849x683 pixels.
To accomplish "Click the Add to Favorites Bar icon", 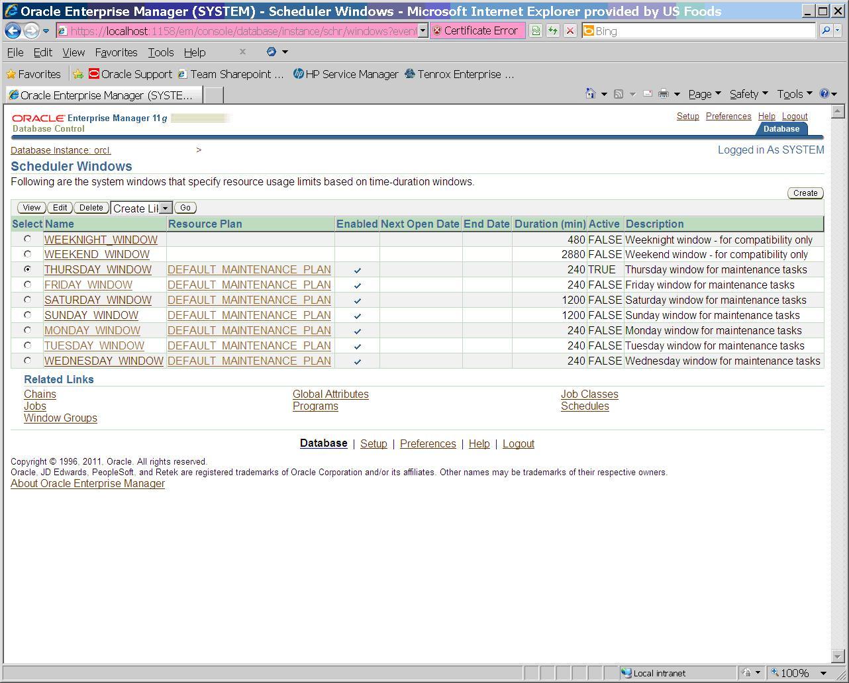I will [x=78, y=74].
